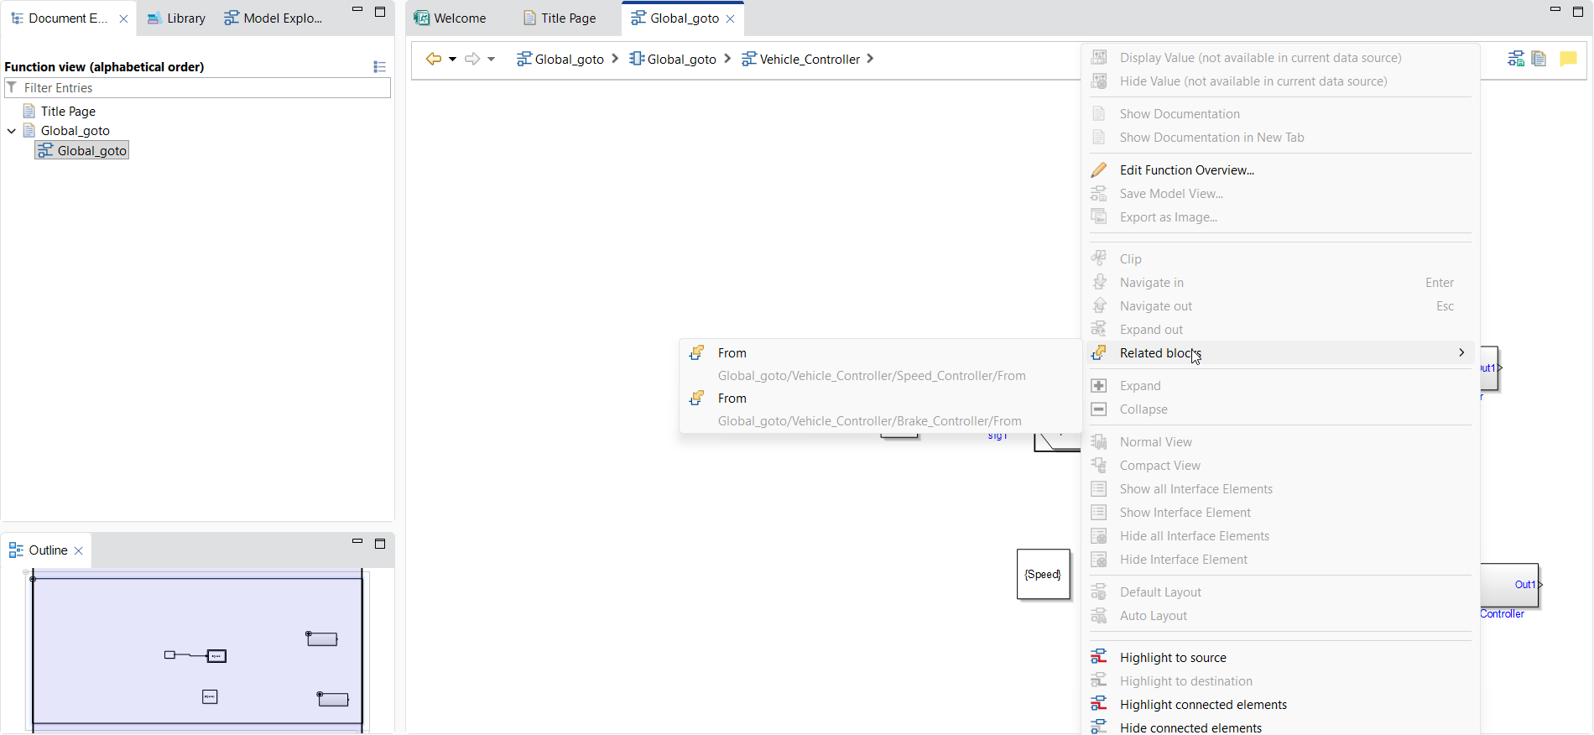The height and width of the screenshot is (735, 1594).
Task: Click the model tree icon in the toolbar
Action: (x=1516, y=59)
